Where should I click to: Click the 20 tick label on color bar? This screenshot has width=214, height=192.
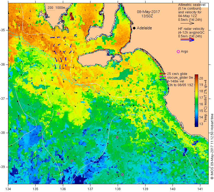[201, 78]
